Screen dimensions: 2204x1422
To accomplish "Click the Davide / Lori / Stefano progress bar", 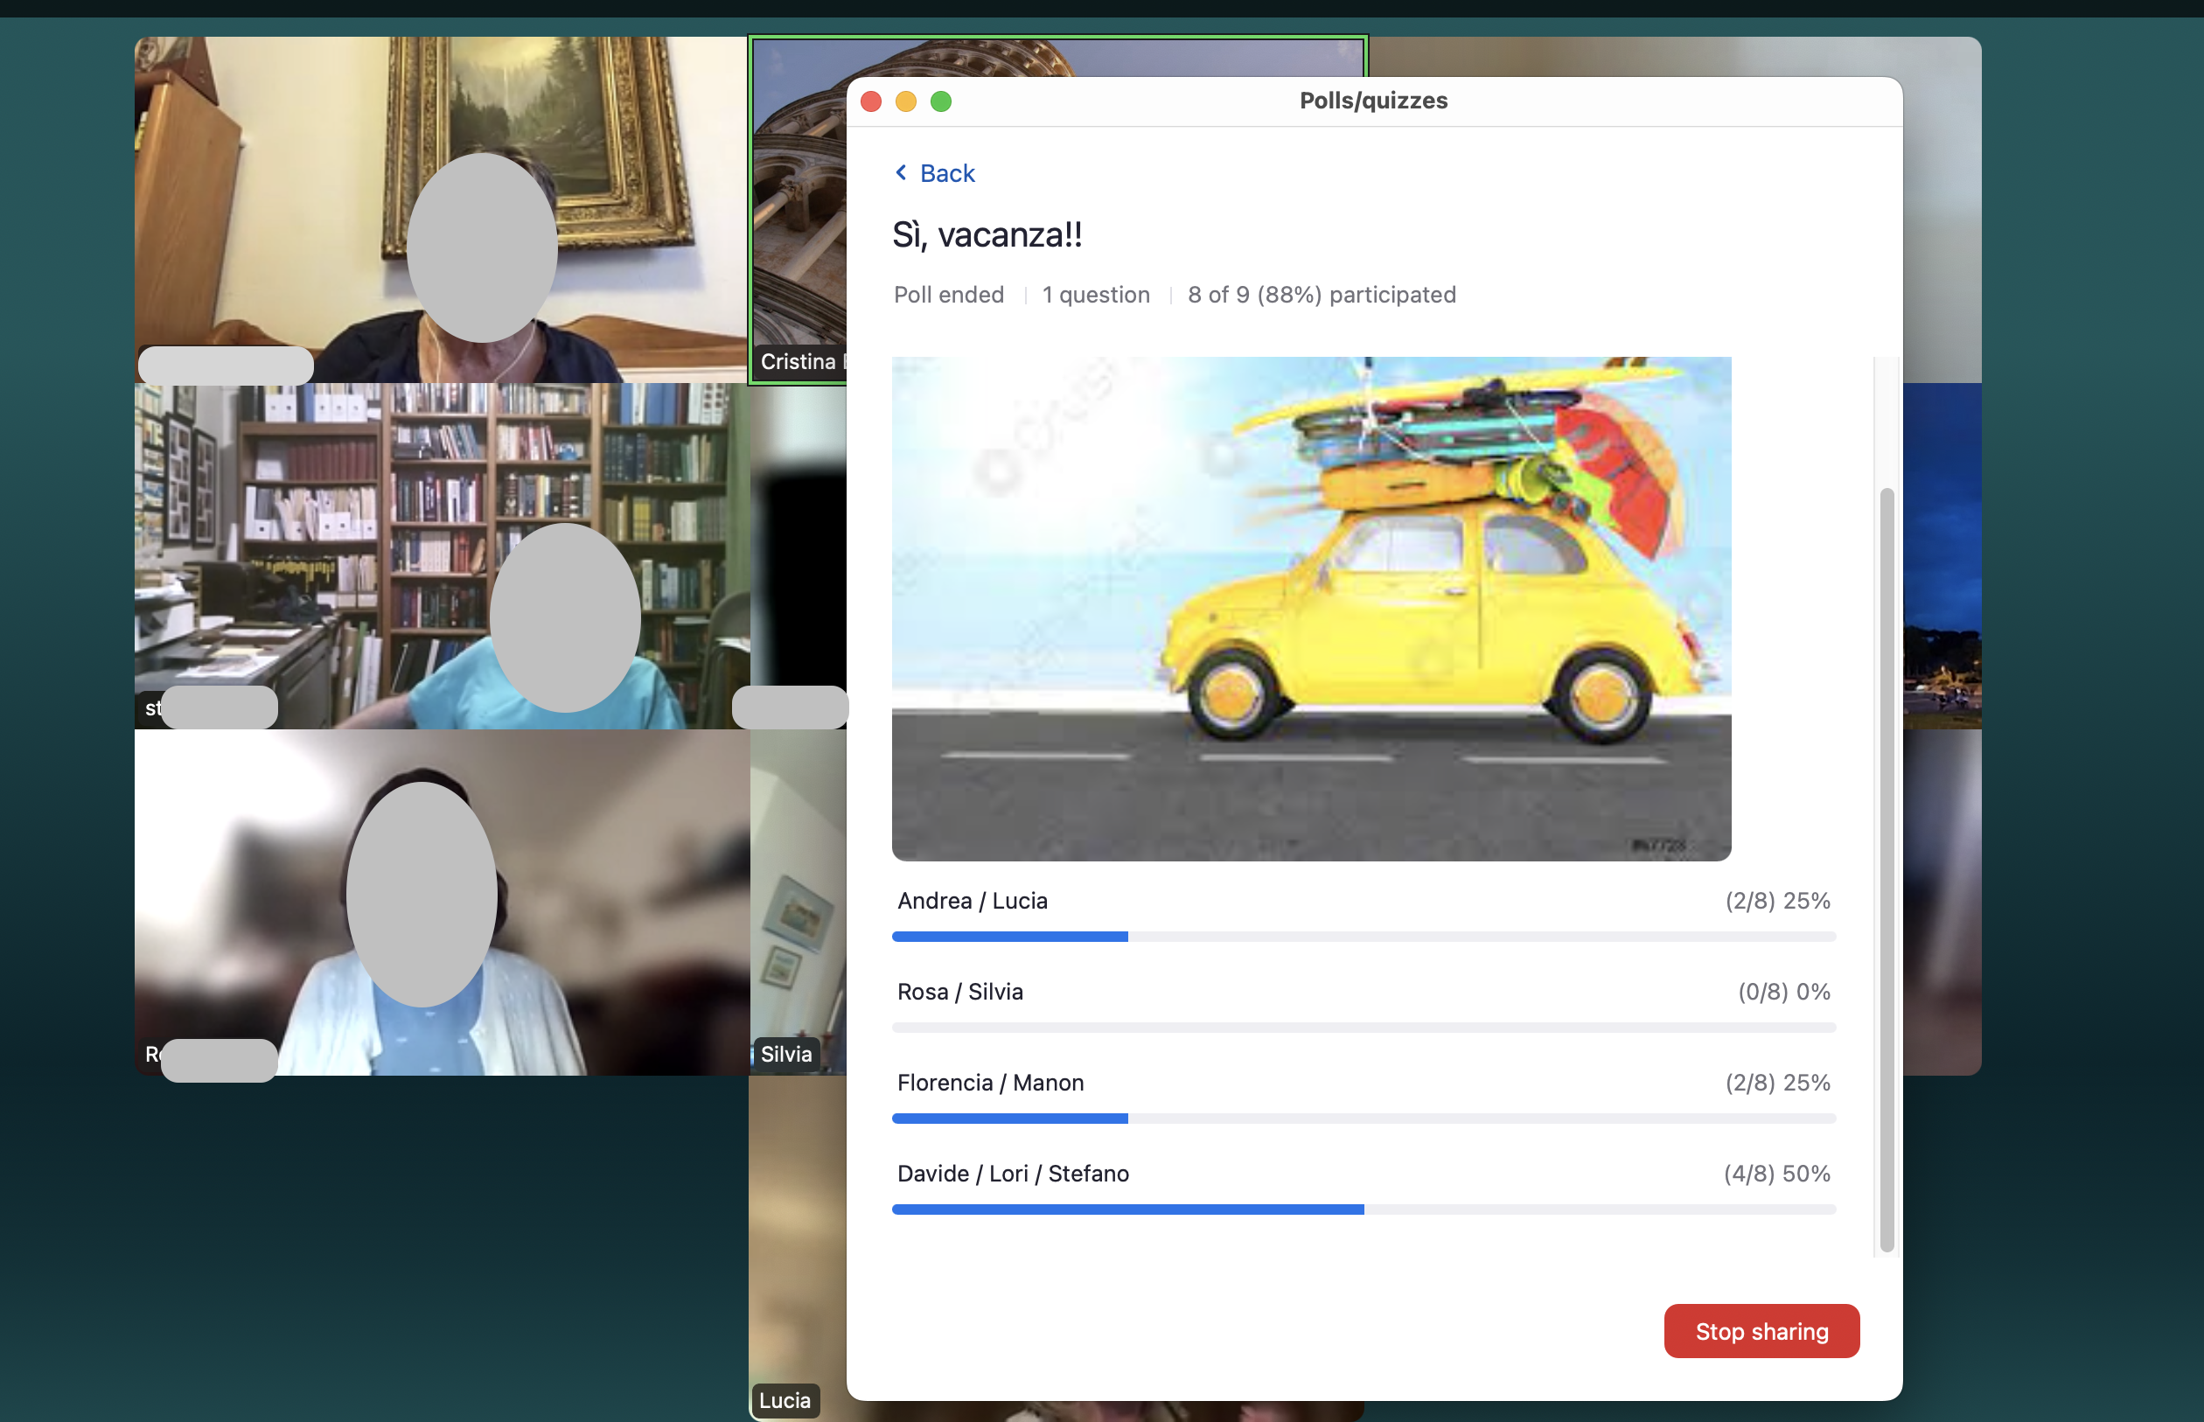I will pyautogui.click(x=1363, y=1209).
